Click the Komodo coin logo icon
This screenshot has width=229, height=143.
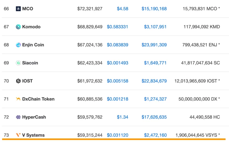(18, 27)
